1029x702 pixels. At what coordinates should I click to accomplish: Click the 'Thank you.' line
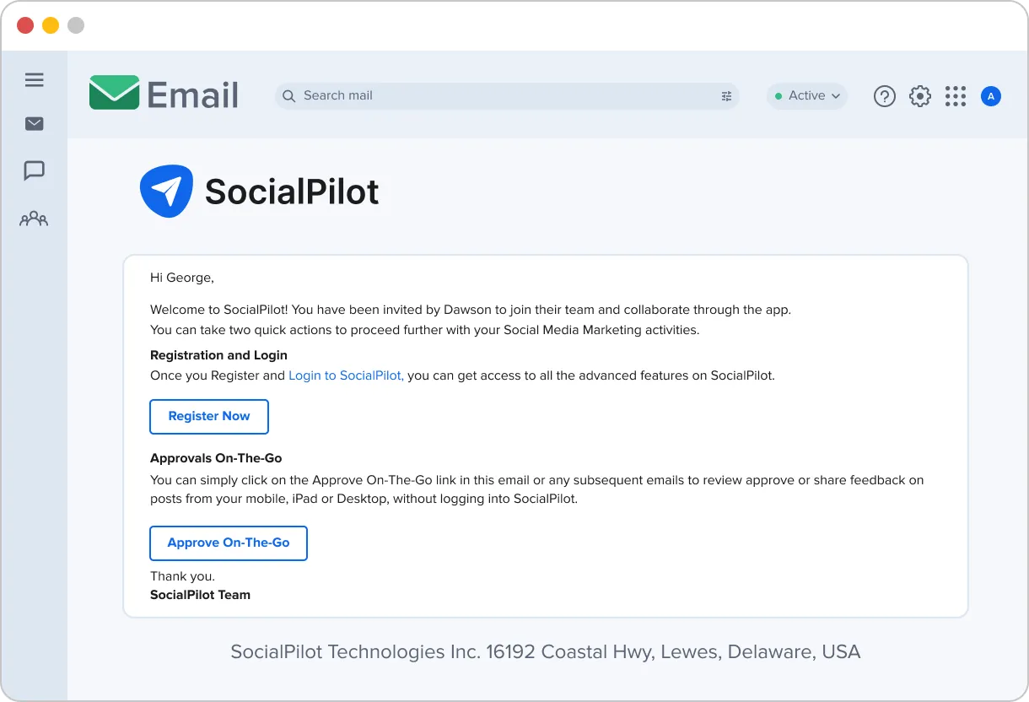pyautogui.click(x=182, y=576)
